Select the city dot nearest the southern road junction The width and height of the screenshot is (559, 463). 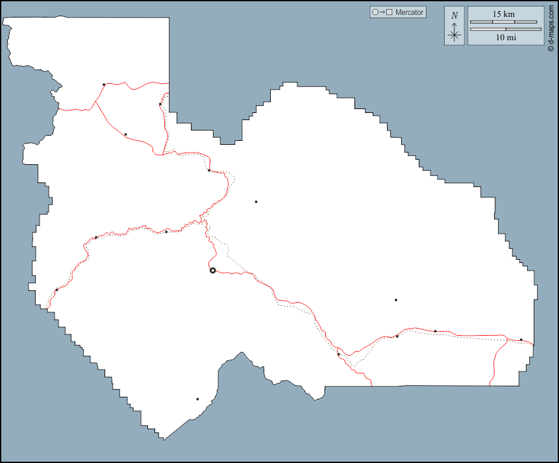[338, 355]
